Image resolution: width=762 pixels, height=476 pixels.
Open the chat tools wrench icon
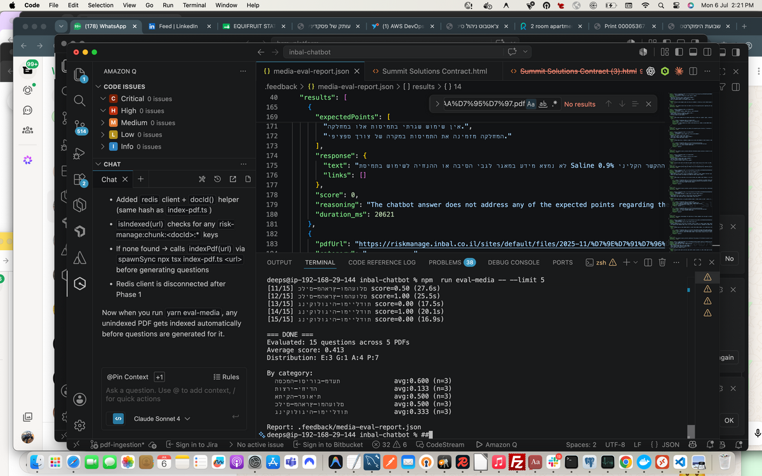pos(201,180)
